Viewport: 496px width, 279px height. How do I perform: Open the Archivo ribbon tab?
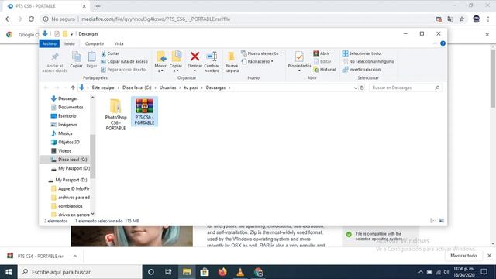(50, 43)
